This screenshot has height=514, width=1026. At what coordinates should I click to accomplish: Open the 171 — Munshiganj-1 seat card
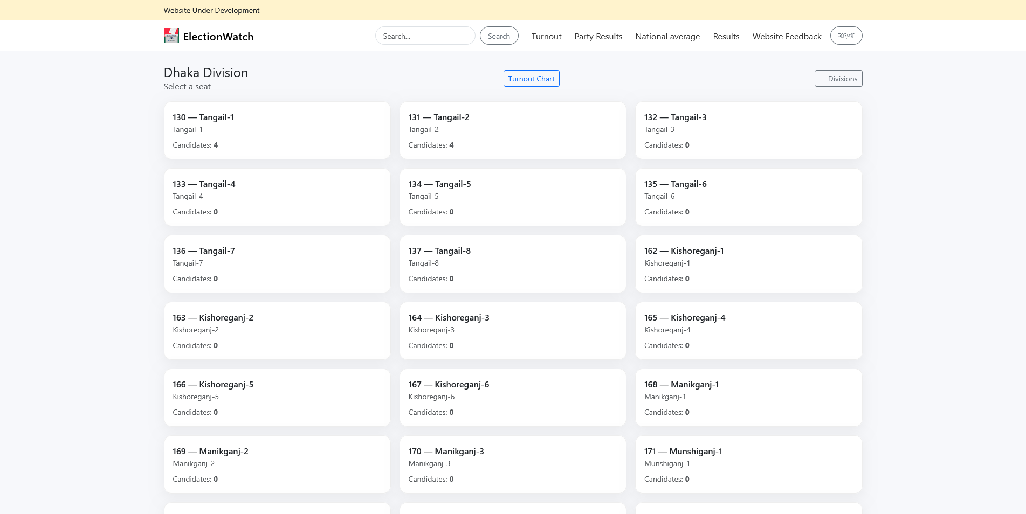pyautogui.click(x=748, y=464)
